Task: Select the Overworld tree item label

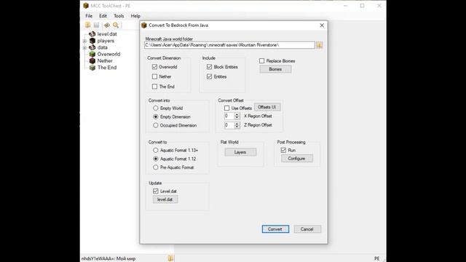Action: 108,54
